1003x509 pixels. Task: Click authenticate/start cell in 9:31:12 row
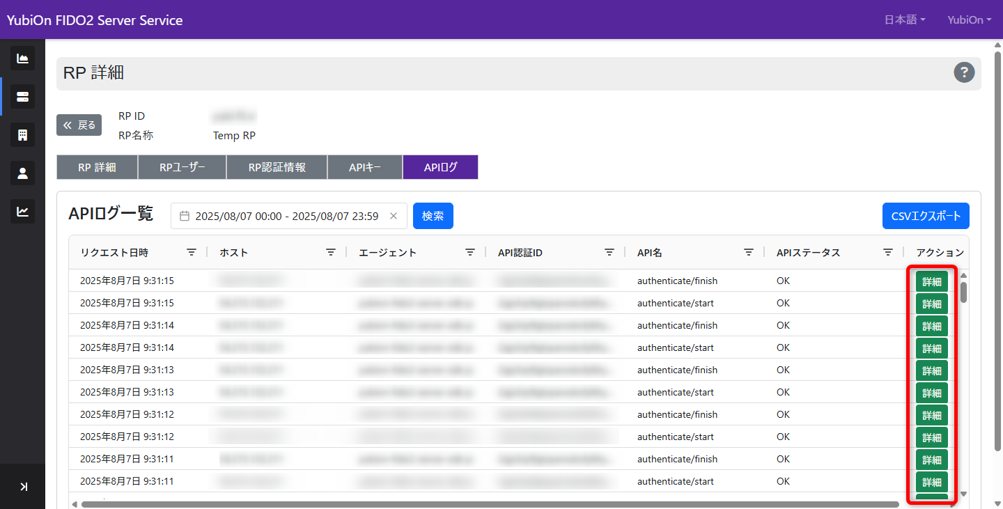(676, 437)
